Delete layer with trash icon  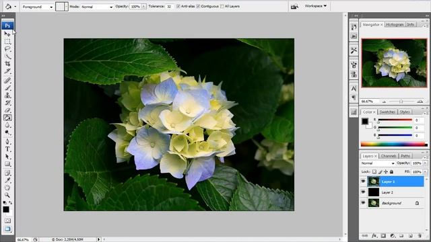click(x=420, y=236)
